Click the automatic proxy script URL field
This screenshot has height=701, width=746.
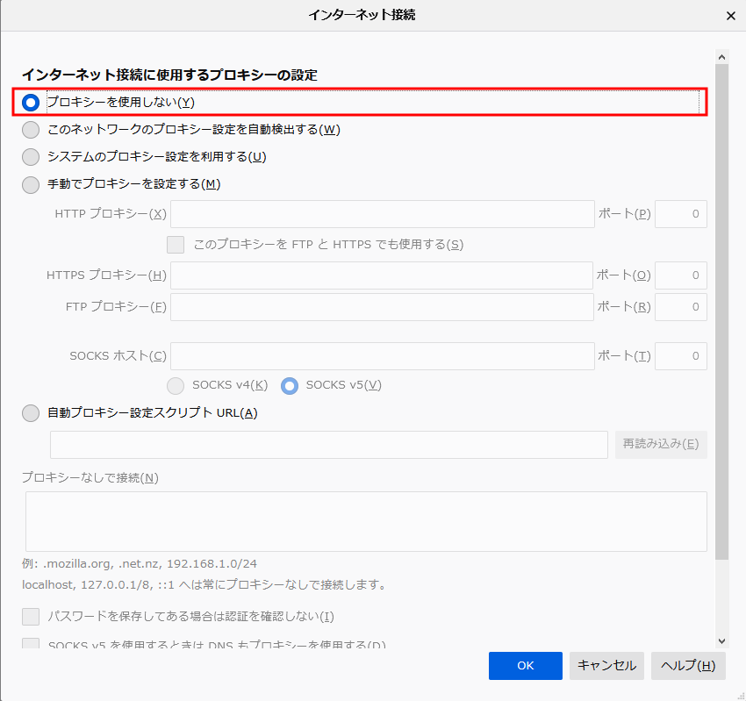point(329,444)
